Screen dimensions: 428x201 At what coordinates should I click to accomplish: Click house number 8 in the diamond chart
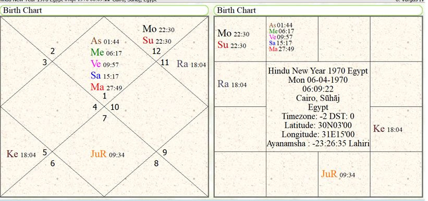(x=156, y=164)
